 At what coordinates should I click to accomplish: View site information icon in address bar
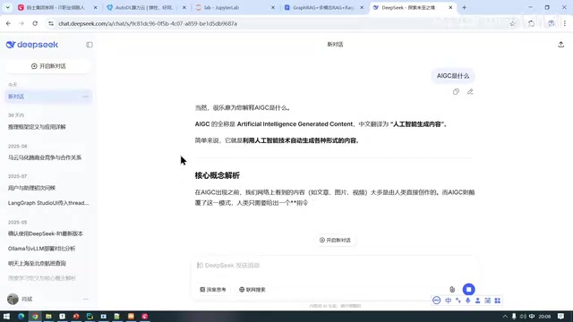[51, 23]
